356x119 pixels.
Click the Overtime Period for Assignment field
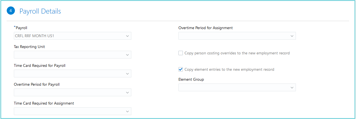(x=233, y=36)
